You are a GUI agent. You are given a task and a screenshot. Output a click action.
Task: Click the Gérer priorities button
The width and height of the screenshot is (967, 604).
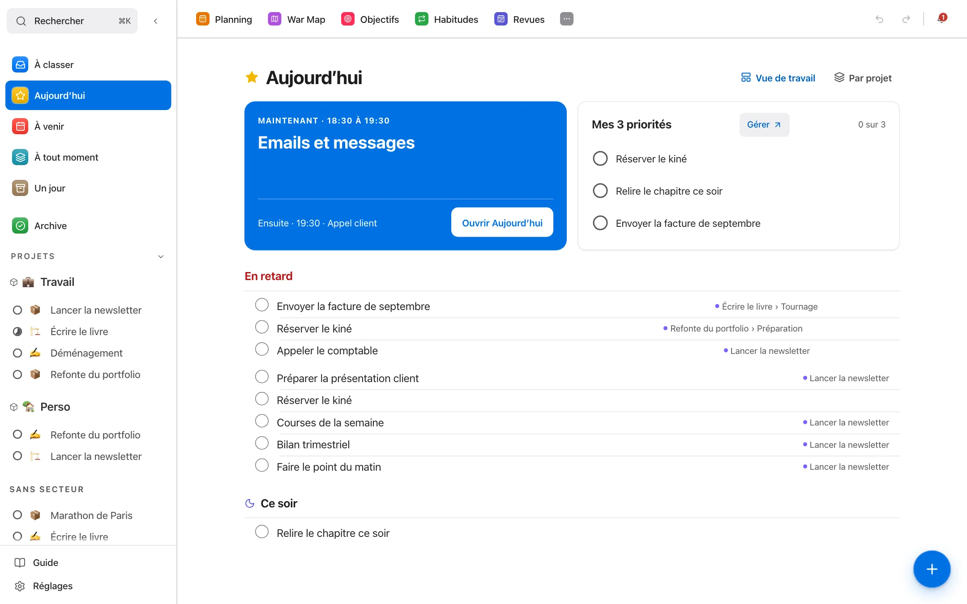[x=764, y=124]
